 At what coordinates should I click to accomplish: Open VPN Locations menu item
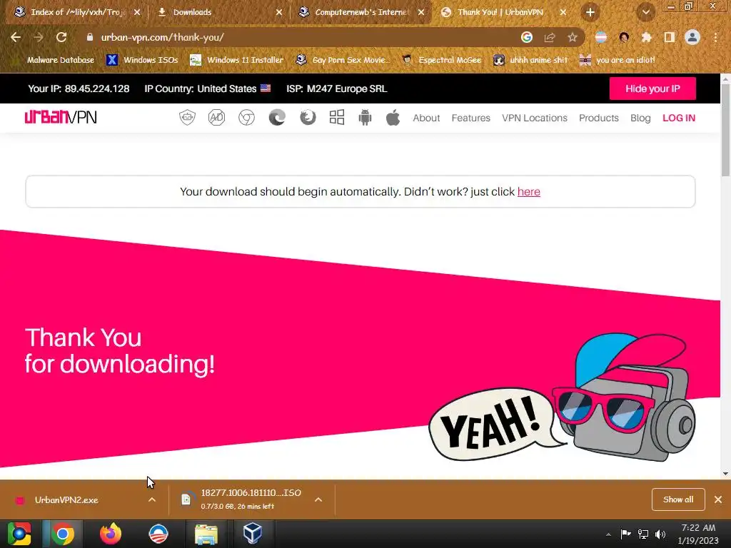click(535, 118)
